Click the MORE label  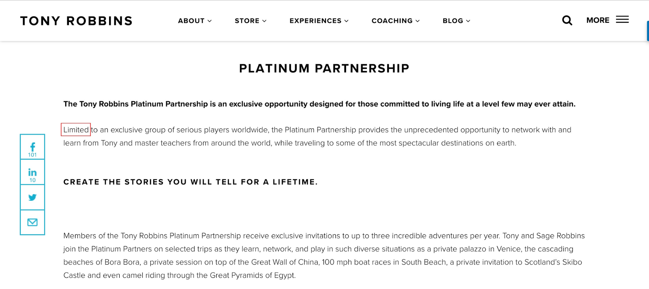click(598, 20)
